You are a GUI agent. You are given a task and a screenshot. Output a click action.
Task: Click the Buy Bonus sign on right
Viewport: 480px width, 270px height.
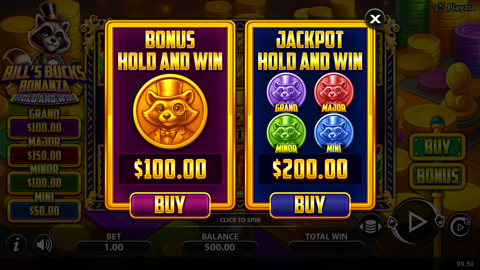click(x=437, y=161)
